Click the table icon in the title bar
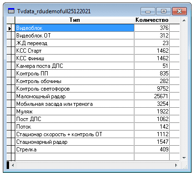Image resolution: width=193 pixels, height=177 pixels. pyautogui.click(x=11, y=11)
